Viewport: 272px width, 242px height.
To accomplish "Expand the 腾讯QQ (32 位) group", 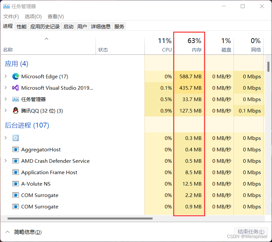I will [6, 110].
